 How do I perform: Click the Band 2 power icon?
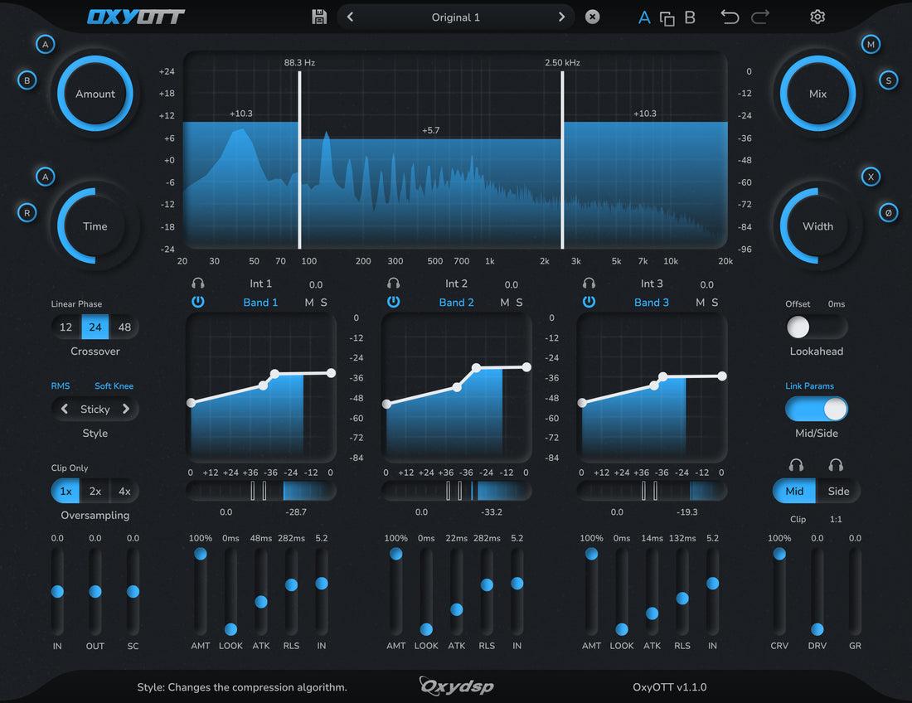click(x=393, y=302)
